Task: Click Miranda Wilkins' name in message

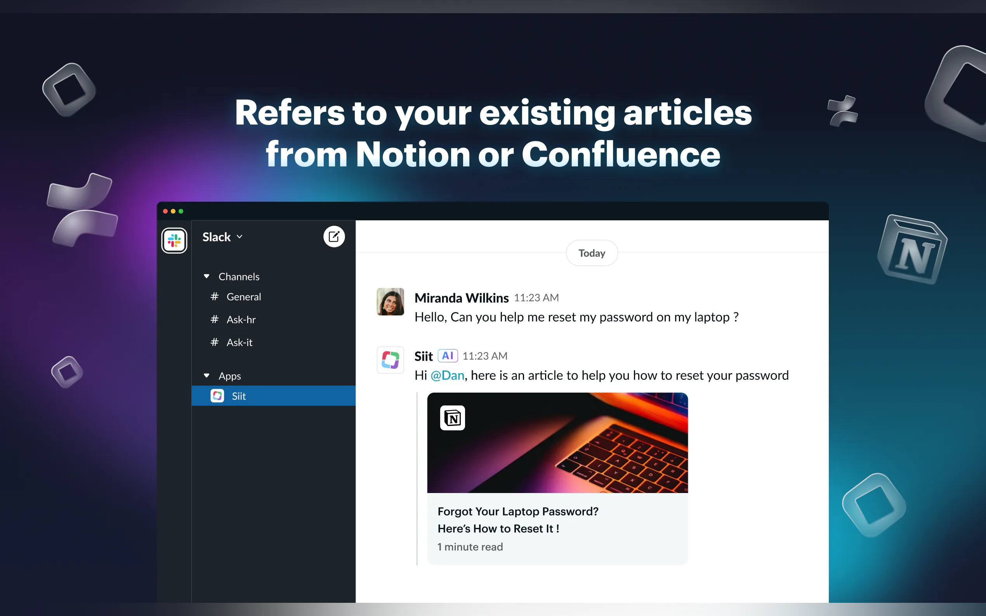Action: (462, 298)
